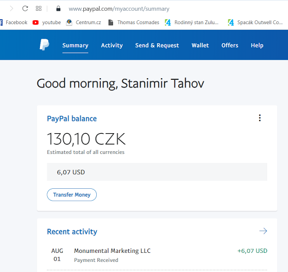Click the Transfer Money button
The height and width of the screenshot is (272, 288).
(71, 194)
